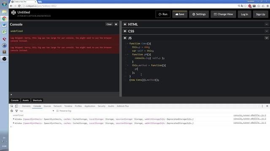The width and height of the screenshot is (270, 151).
Task: Open the Change View menu
Action: coord(223,14)
